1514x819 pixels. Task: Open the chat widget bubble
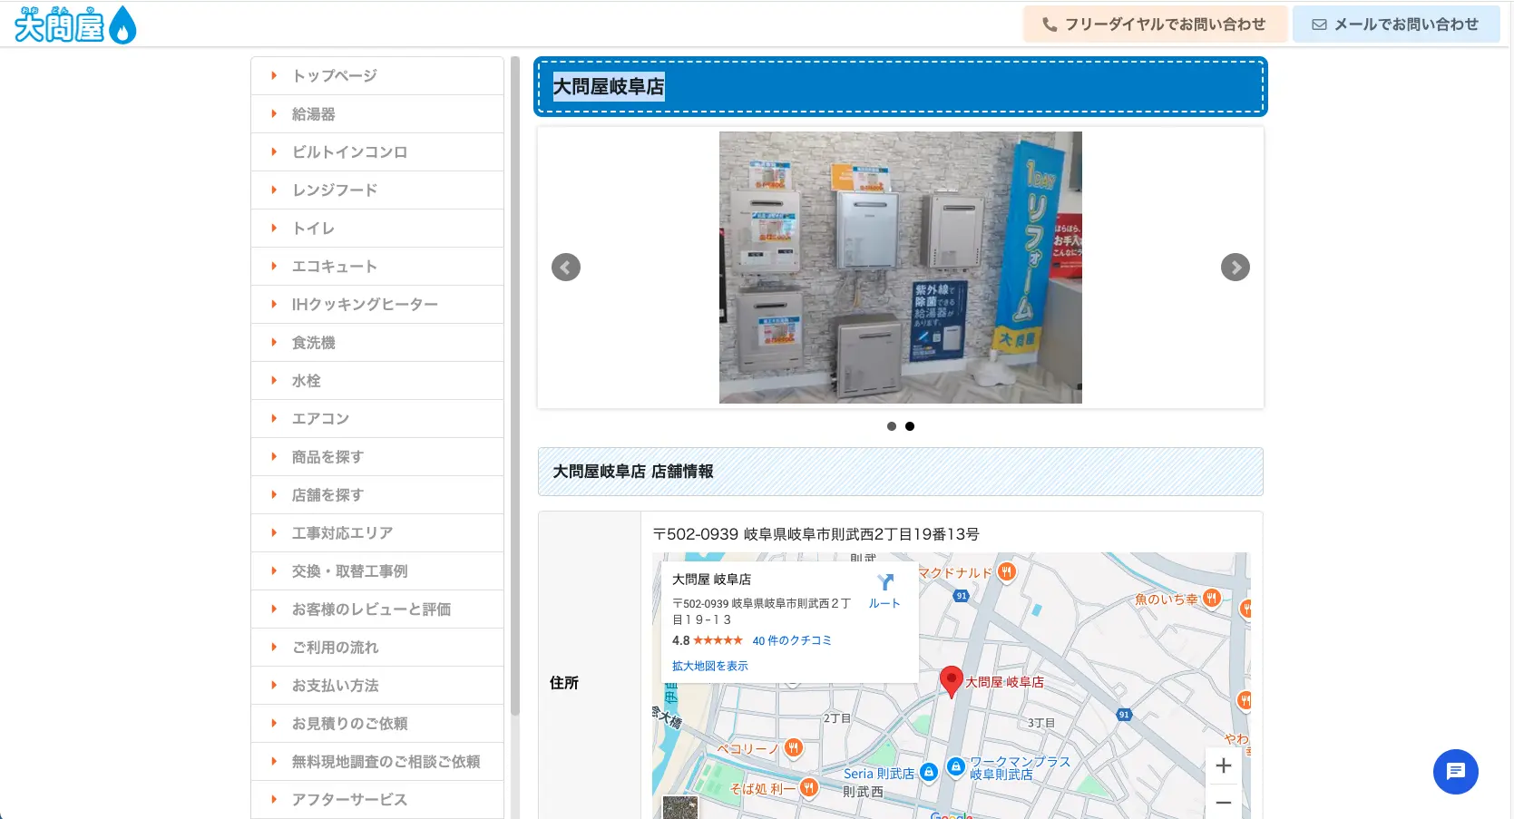pos(1456,772)
